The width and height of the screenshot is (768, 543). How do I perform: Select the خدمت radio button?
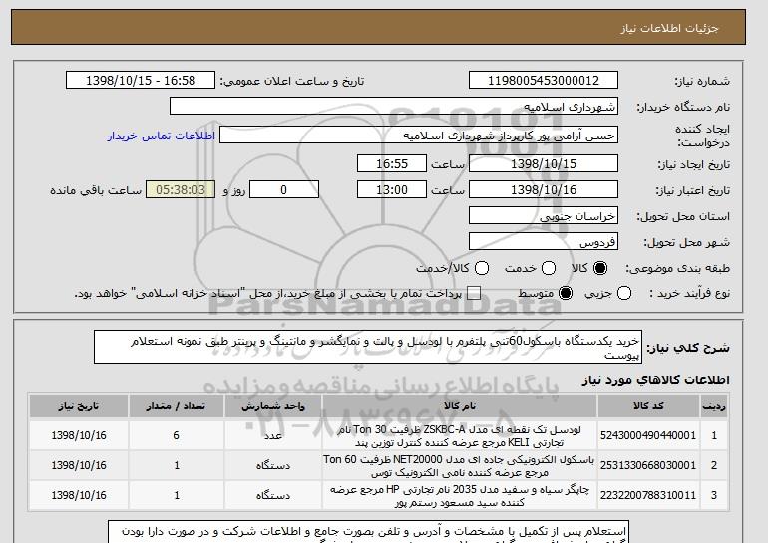549,268
